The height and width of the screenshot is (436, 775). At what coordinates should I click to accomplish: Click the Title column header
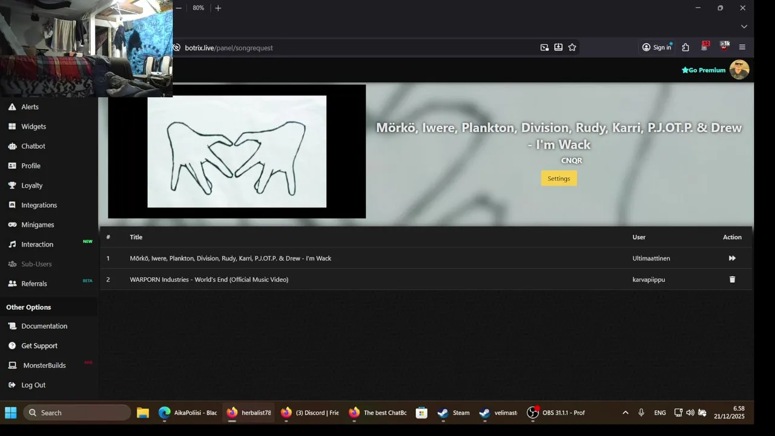136,237
